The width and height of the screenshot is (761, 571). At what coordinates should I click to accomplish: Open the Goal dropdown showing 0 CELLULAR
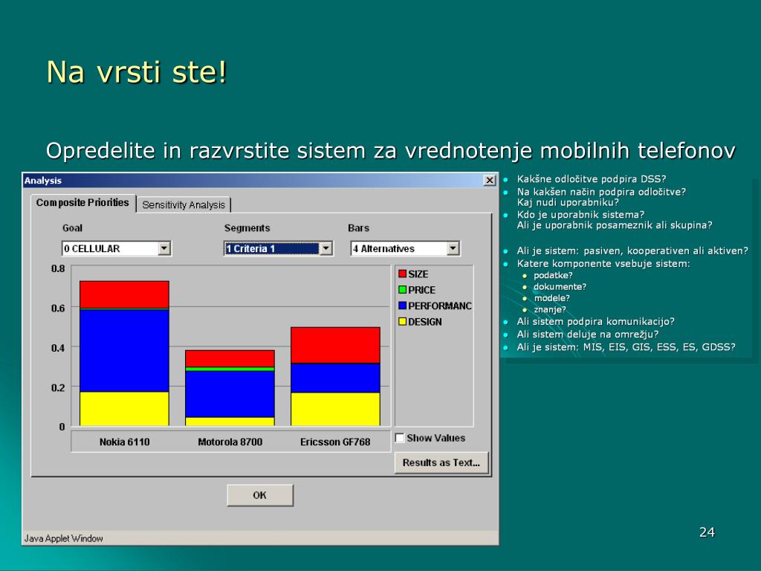tap(117, 248)
